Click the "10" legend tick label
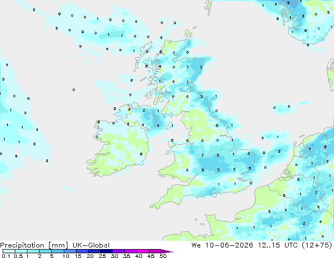Image resolution: width=334 pixels, height=258 pixels. tap(66, 256)
